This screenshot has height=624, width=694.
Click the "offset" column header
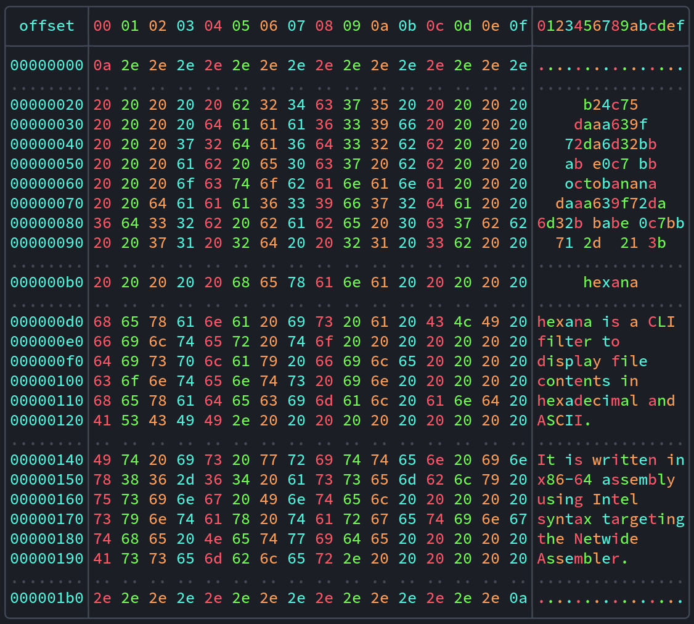47,26
